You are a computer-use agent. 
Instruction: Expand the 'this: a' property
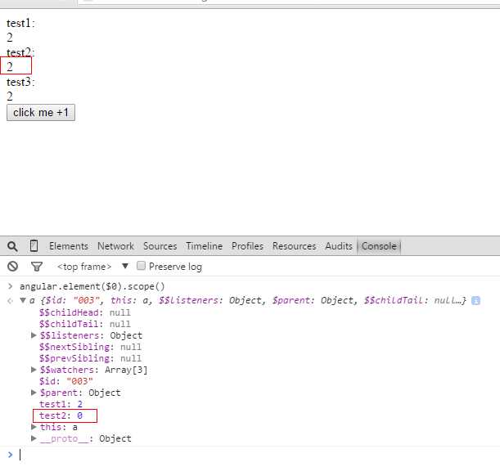click(34, 427)
